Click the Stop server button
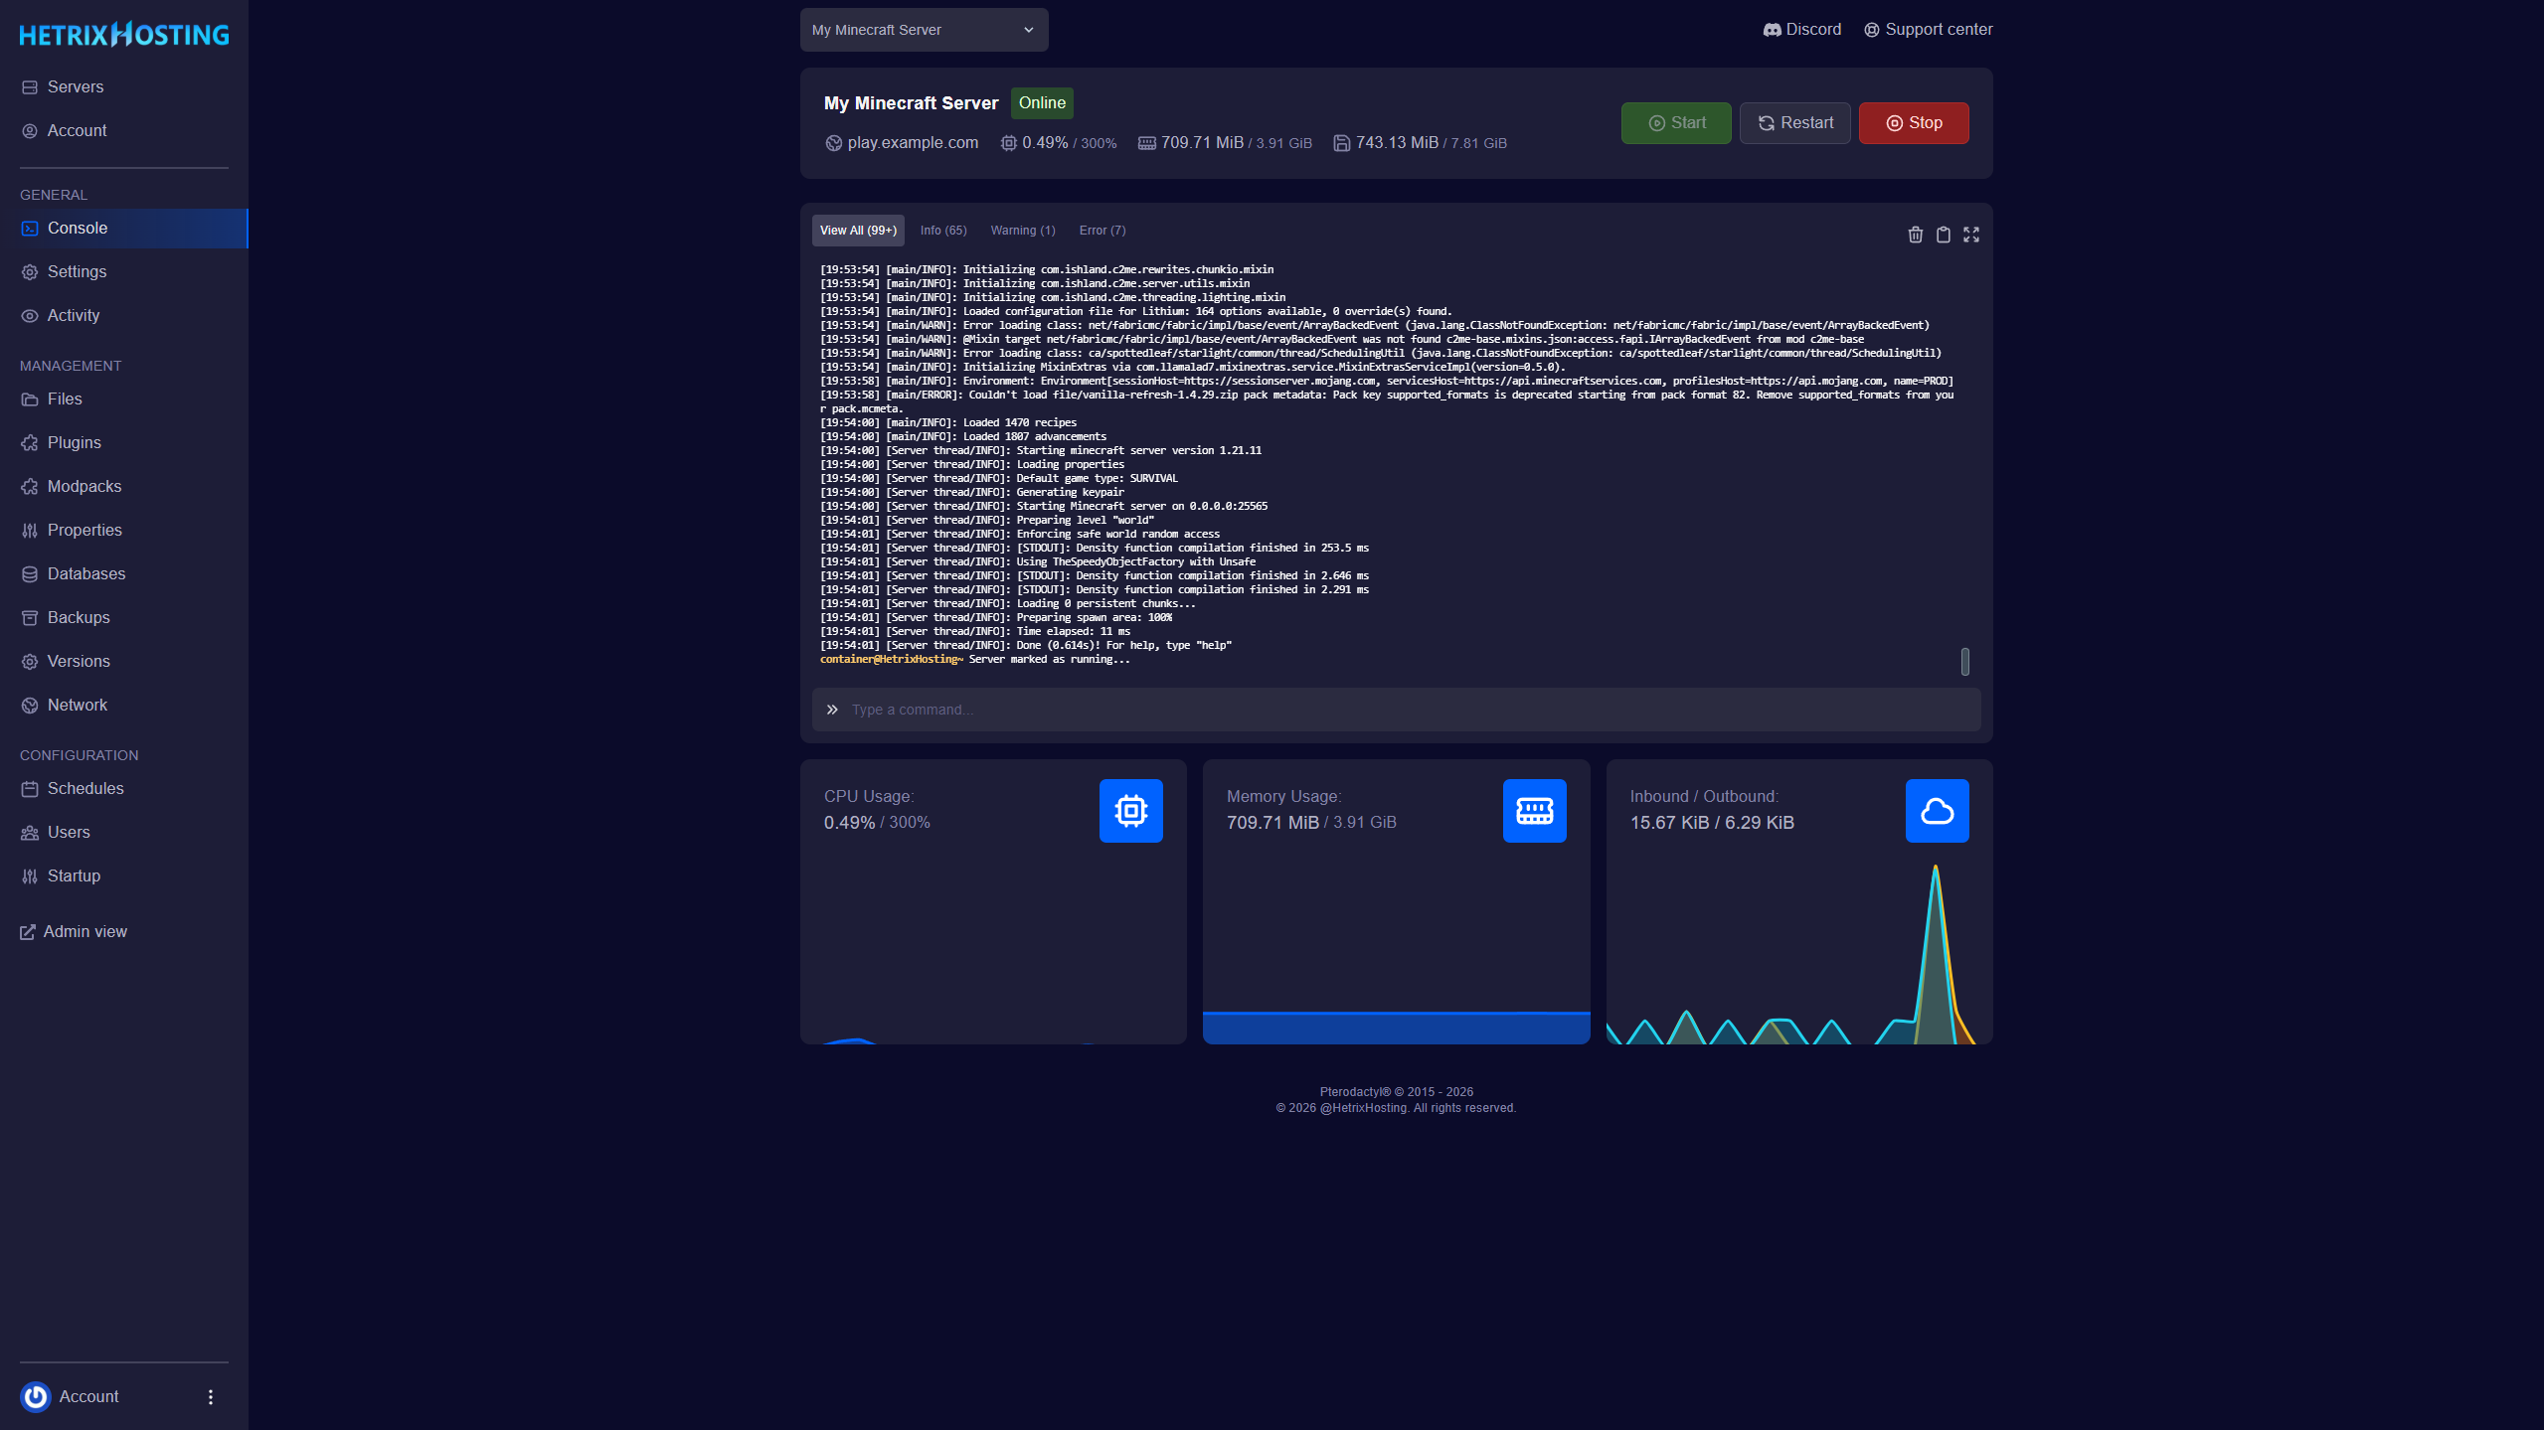This screenshot has height=1430, width=2544. (1914, 123)
